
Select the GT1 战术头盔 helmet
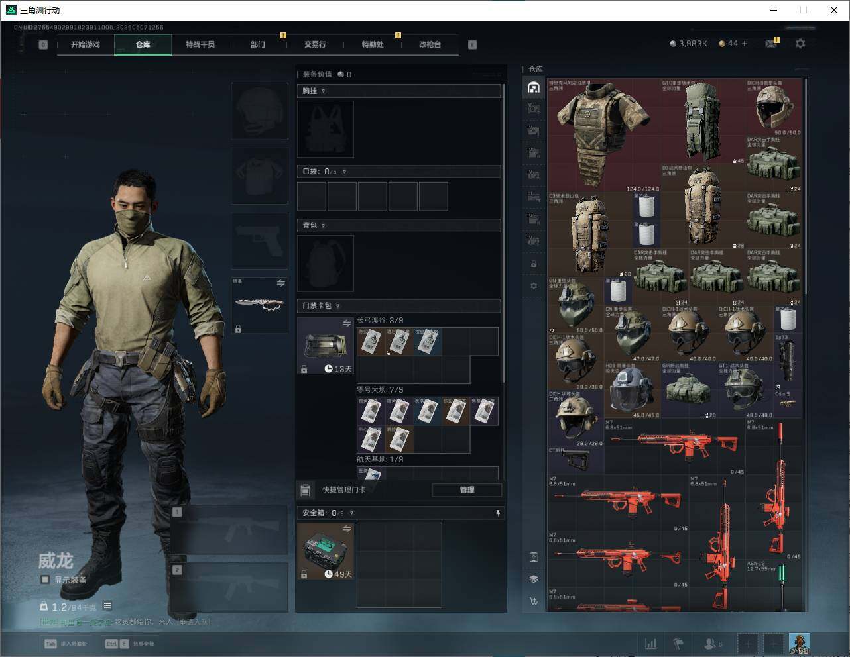click(745, 390)
